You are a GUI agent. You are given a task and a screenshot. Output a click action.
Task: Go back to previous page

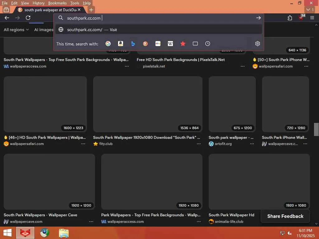point(7,18)
